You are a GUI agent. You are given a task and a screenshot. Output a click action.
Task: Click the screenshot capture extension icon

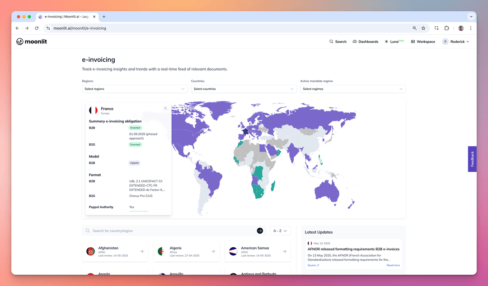pyautogui.click(x=436, y=28)
